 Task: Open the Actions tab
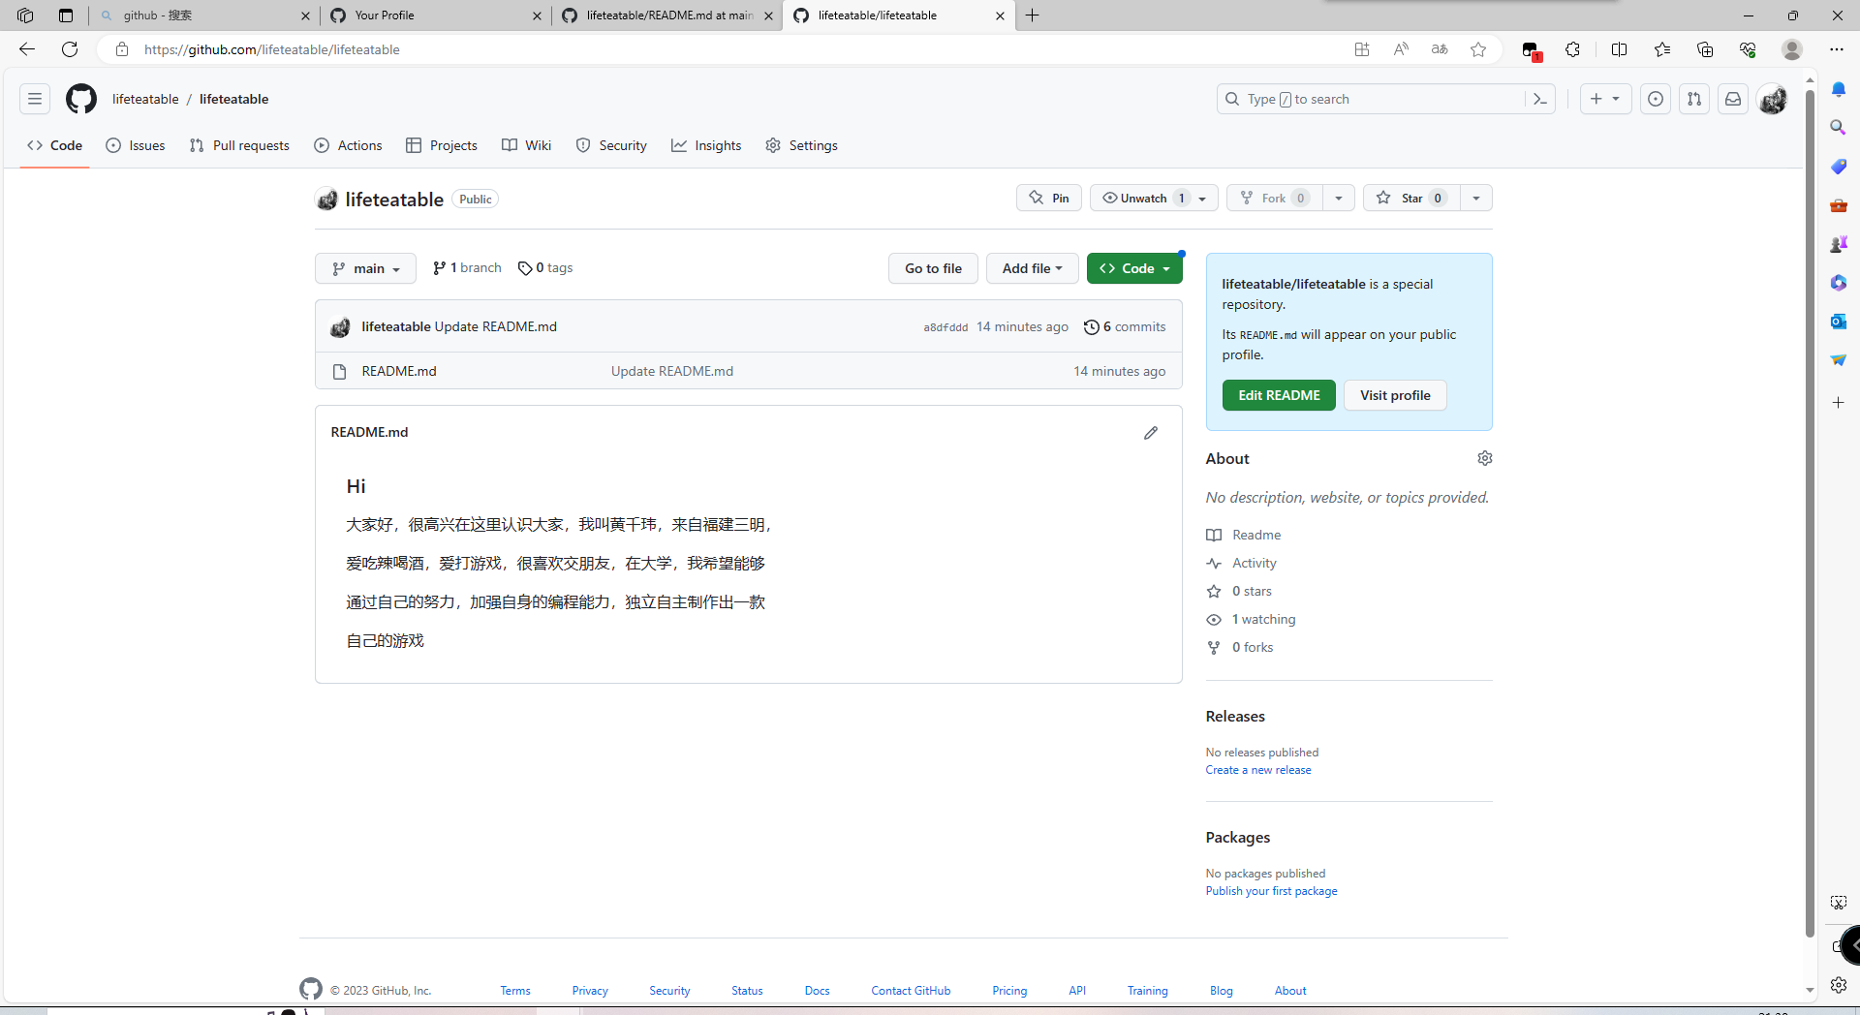point(348,145)
